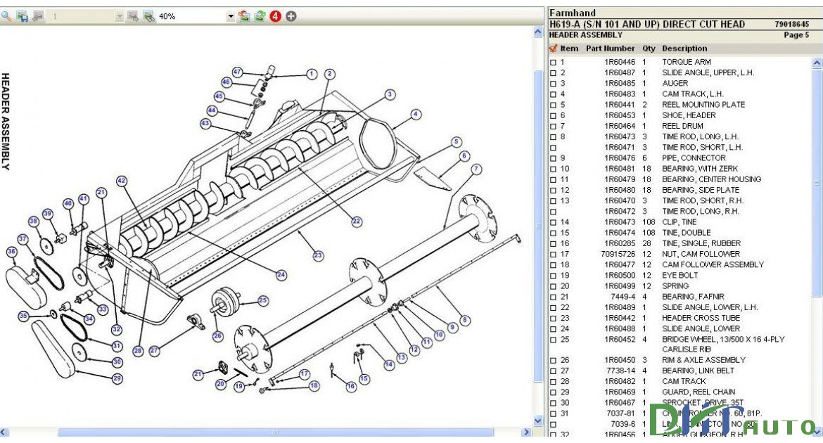Click the previous image red-arrow icon
Image resolution: width=823 pixels, height=443 pixels.
click(x=243, y=15)
